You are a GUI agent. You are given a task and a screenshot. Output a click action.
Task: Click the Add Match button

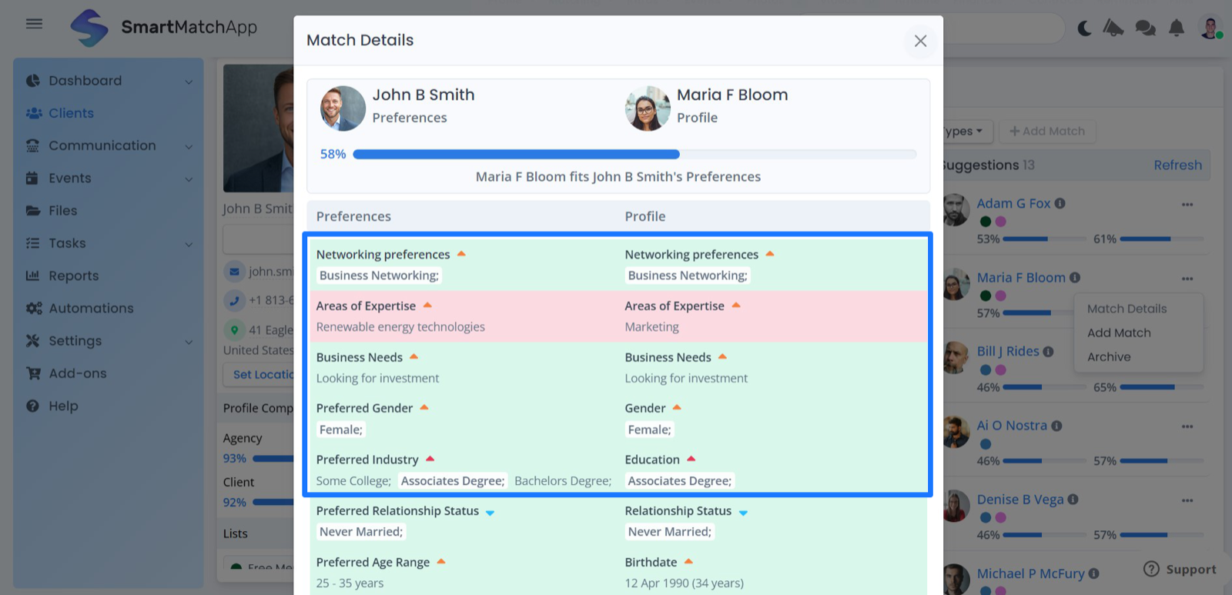coord(1047,131)
